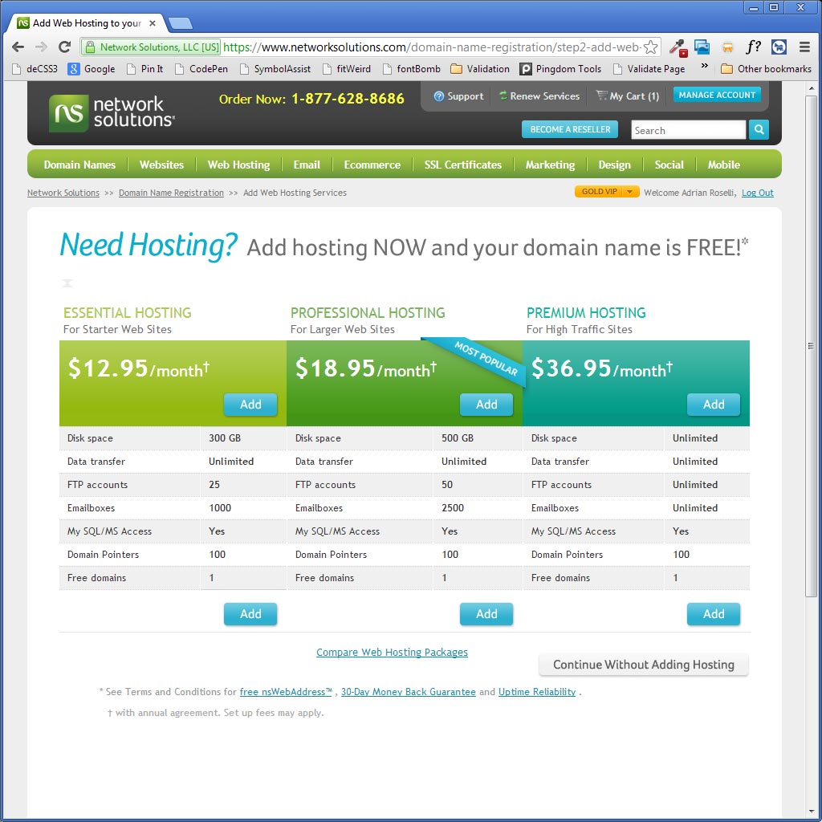Click MANAGE ACCOUNT button
Image resolution: width=822 pixels, height=822 pixels.
tap(717, 95)
